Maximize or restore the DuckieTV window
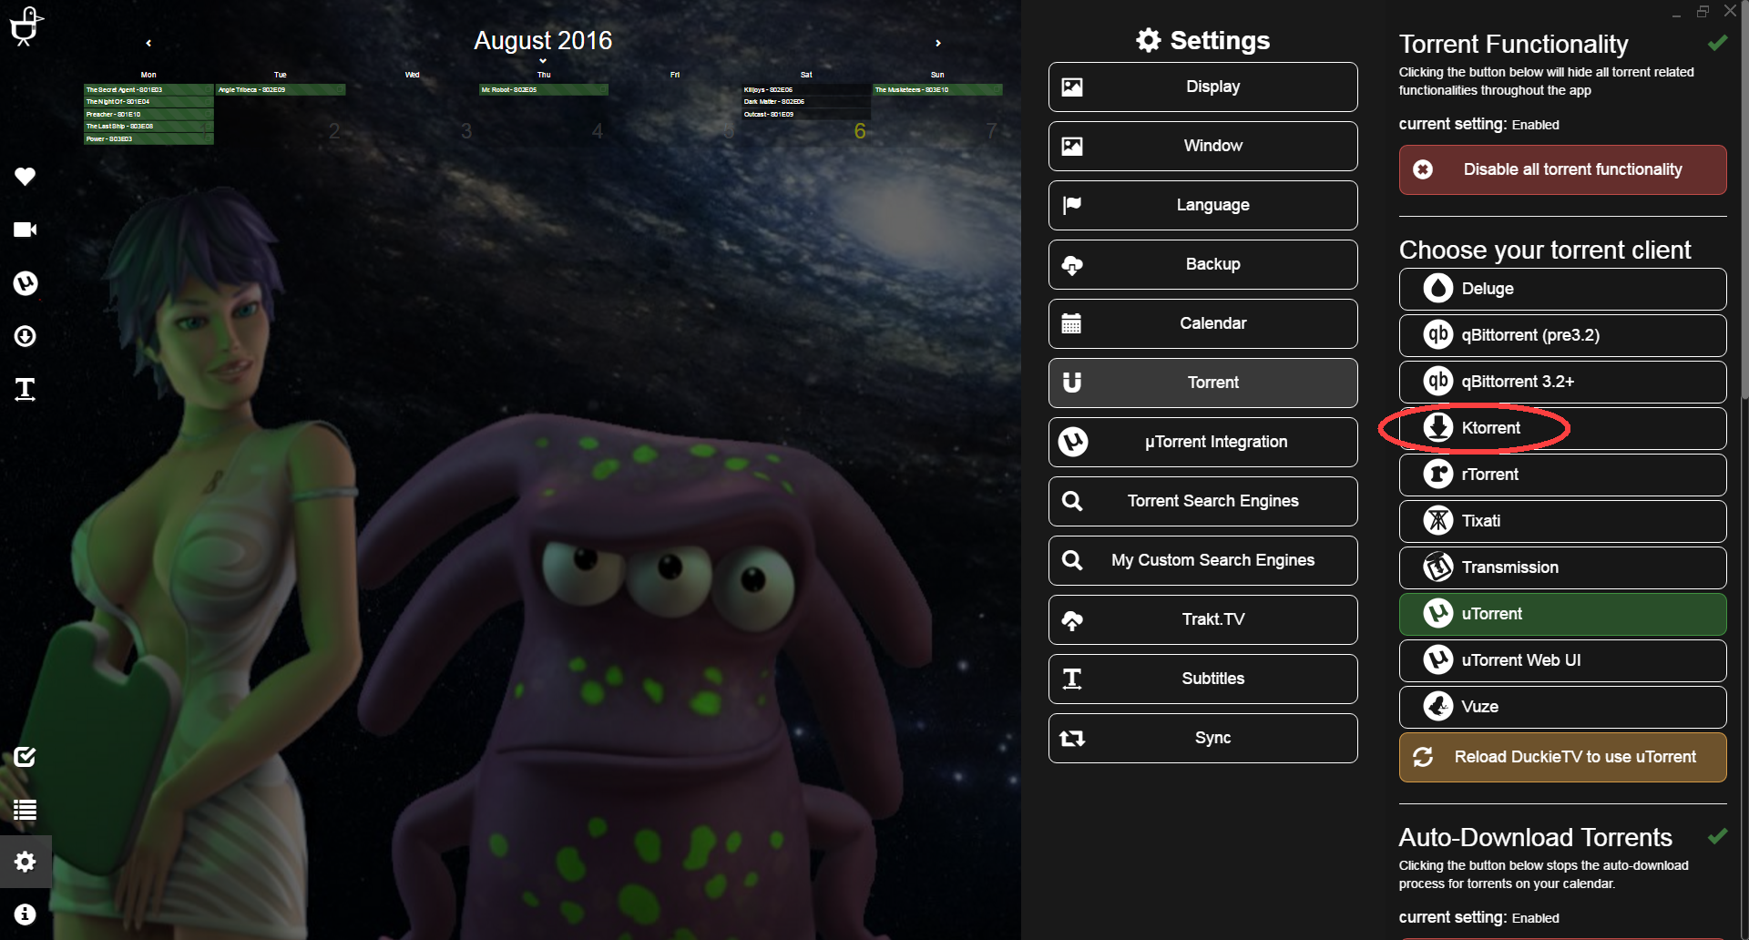 tap(1703, 12)
